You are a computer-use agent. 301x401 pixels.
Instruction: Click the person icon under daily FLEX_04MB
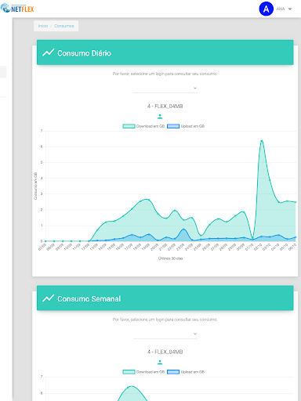click(160, 117)
